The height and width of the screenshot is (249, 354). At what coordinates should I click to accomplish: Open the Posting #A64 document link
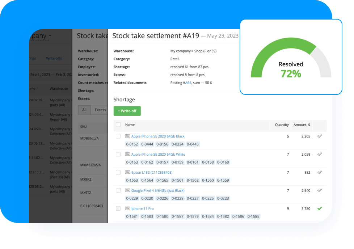(x=187, y=83)
